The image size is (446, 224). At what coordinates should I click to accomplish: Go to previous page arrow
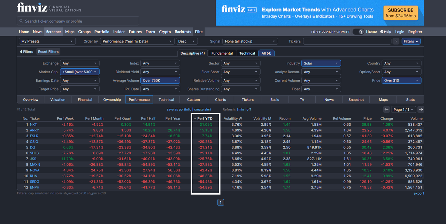pos(386,109)
